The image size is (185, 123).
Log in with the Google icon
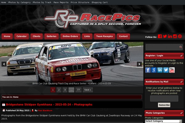coord(154,70)
